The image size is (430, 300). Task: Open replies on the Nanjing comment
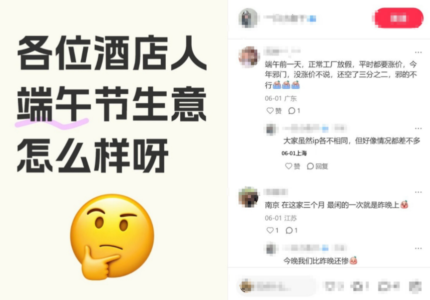(291, 230)
